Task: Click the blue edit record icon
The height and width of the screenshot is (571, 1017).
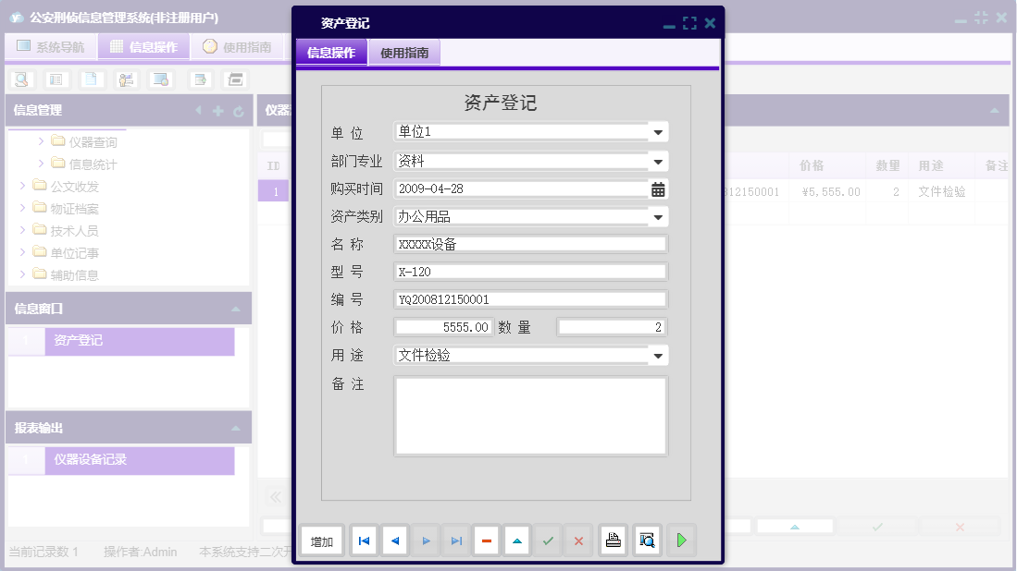Action: coord(516,541)
